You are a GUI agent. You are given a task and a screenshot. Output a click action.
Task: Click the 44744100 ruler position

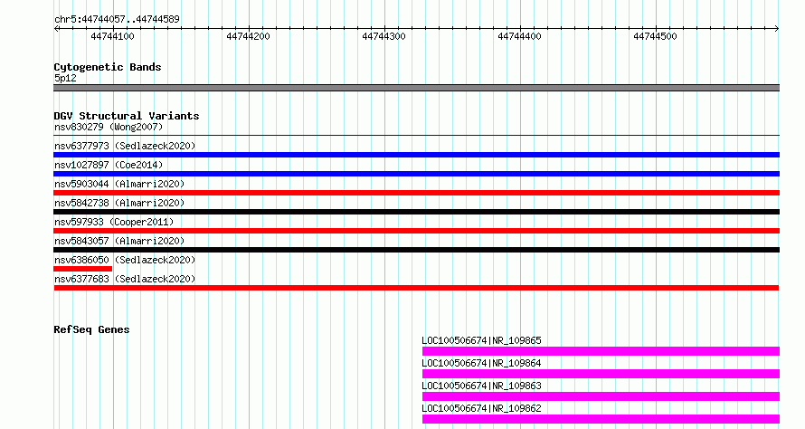[112, 36]
